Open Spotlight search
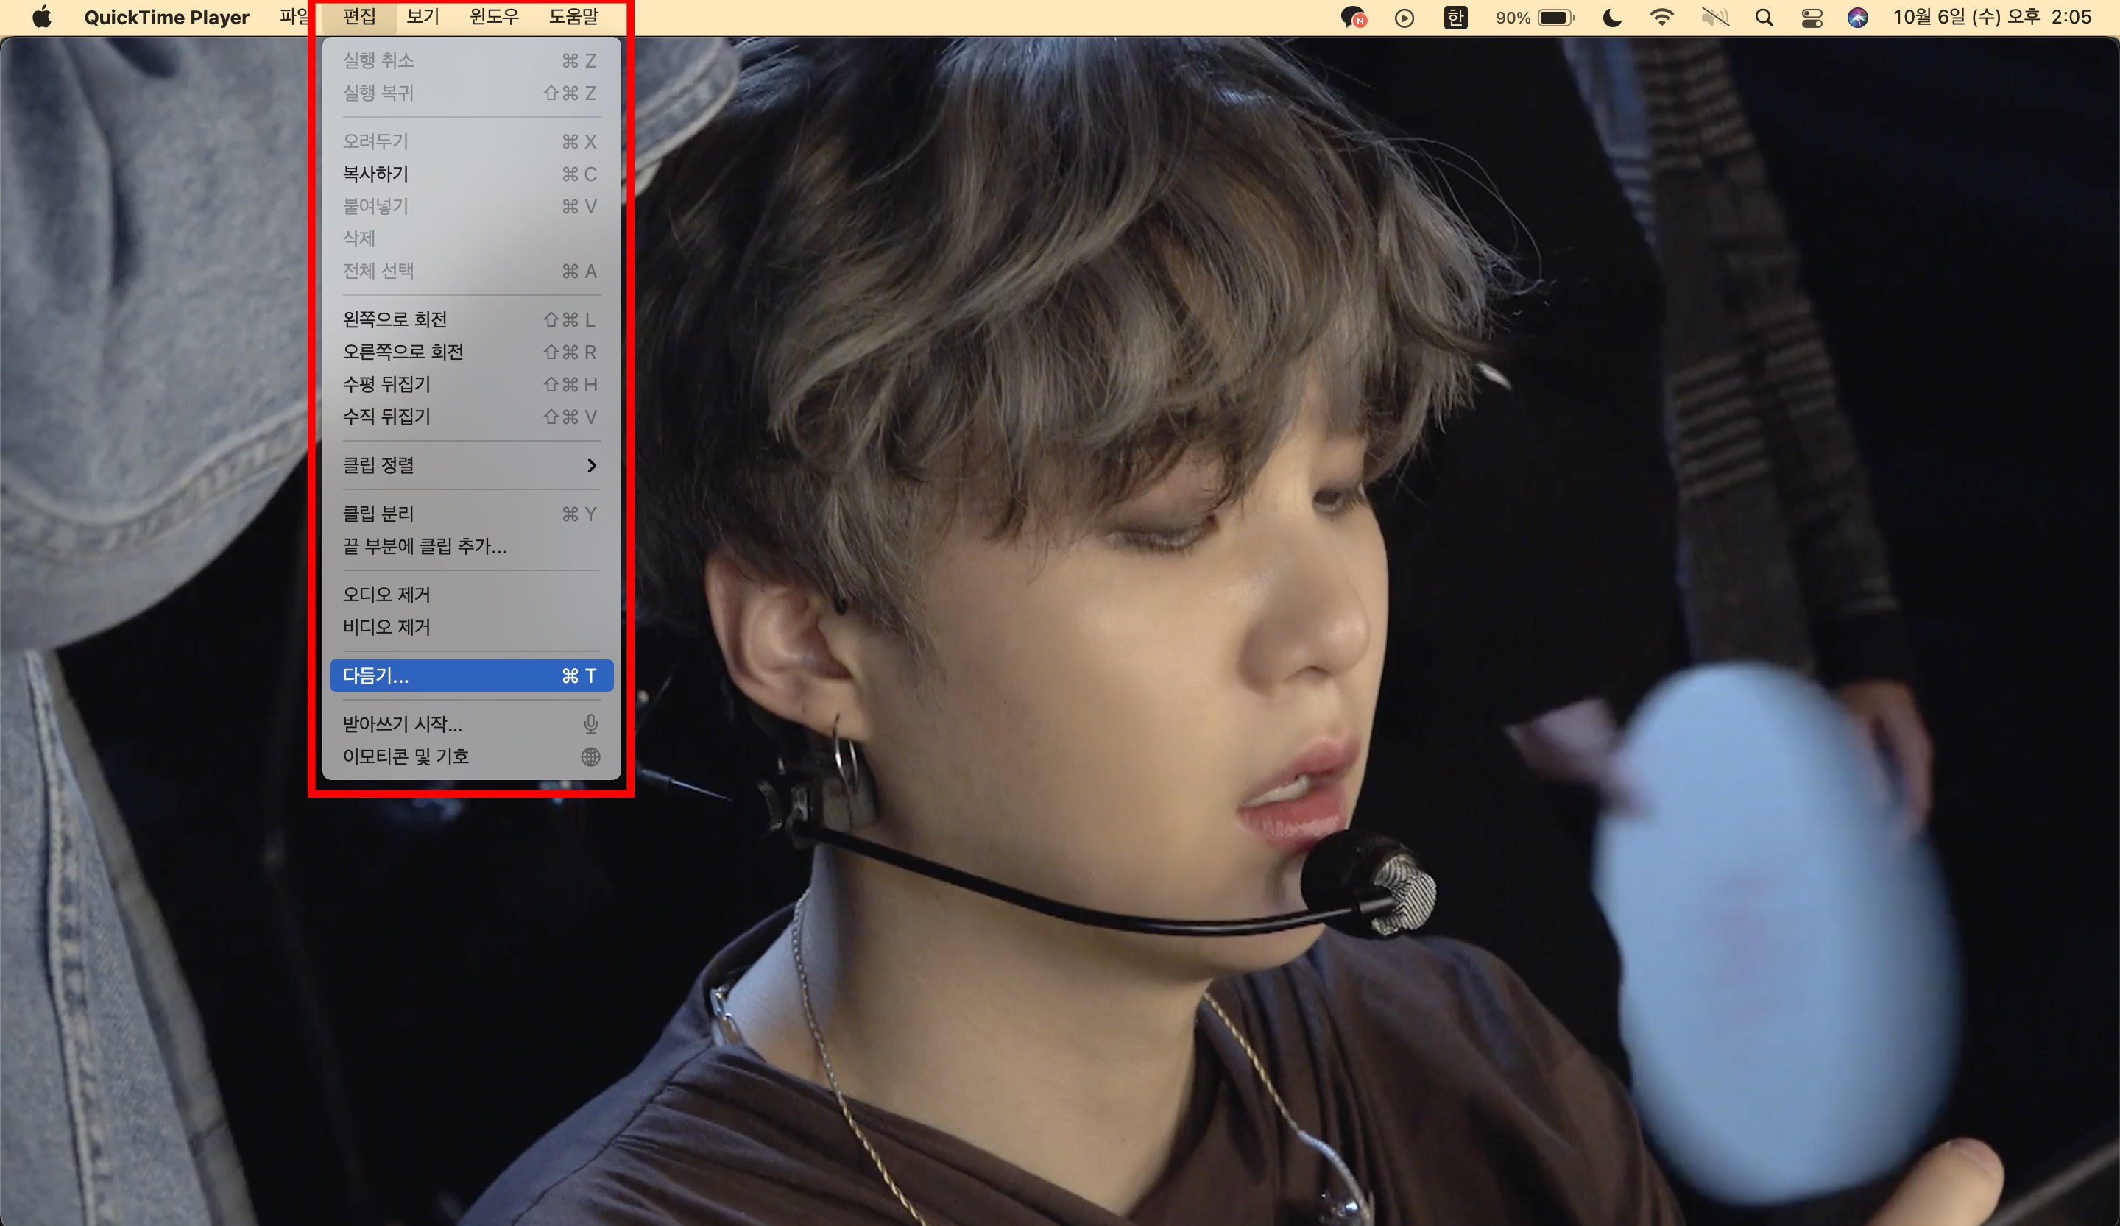This screenshot has height=1226, width=2120. [x=1764, y=18]
